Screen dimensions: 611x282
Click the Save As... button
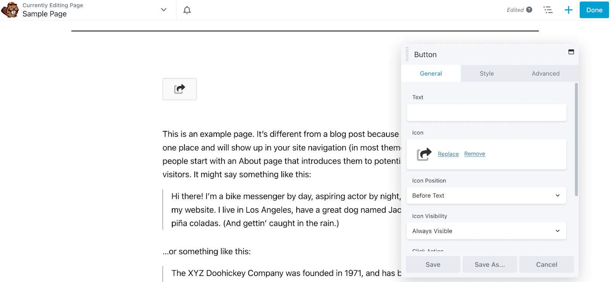tap(490, 264)
